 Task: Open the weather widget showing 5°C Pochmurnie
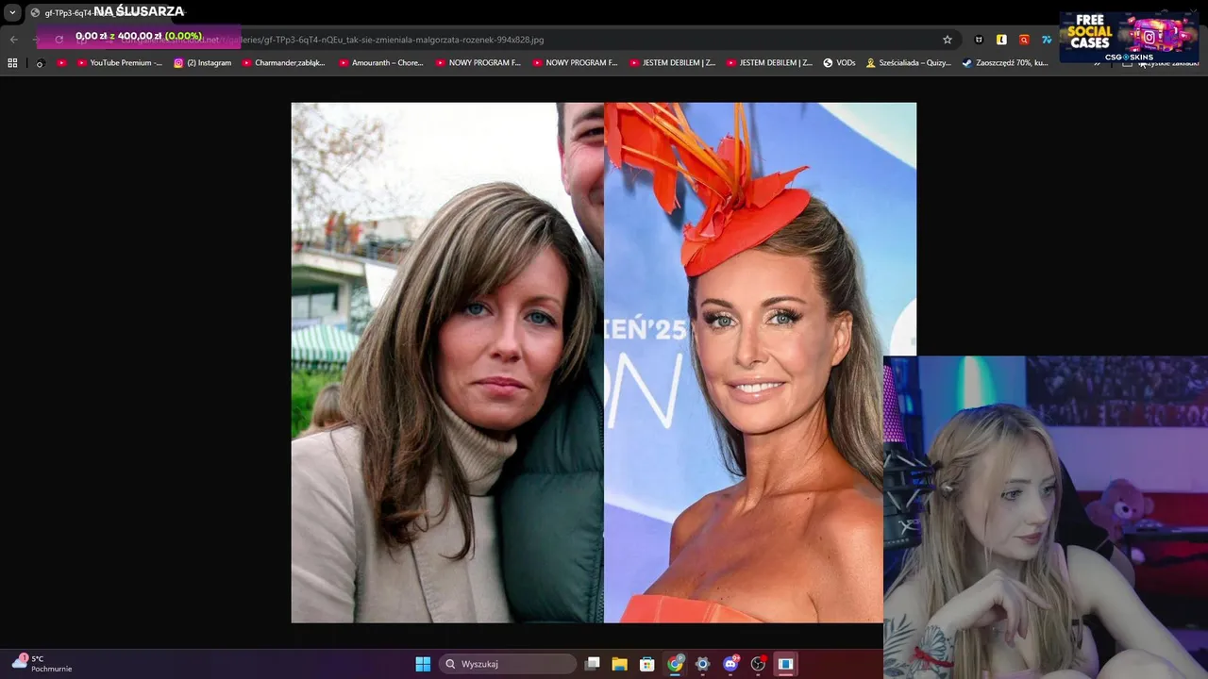pyautogui.click(x=42, y=663)
